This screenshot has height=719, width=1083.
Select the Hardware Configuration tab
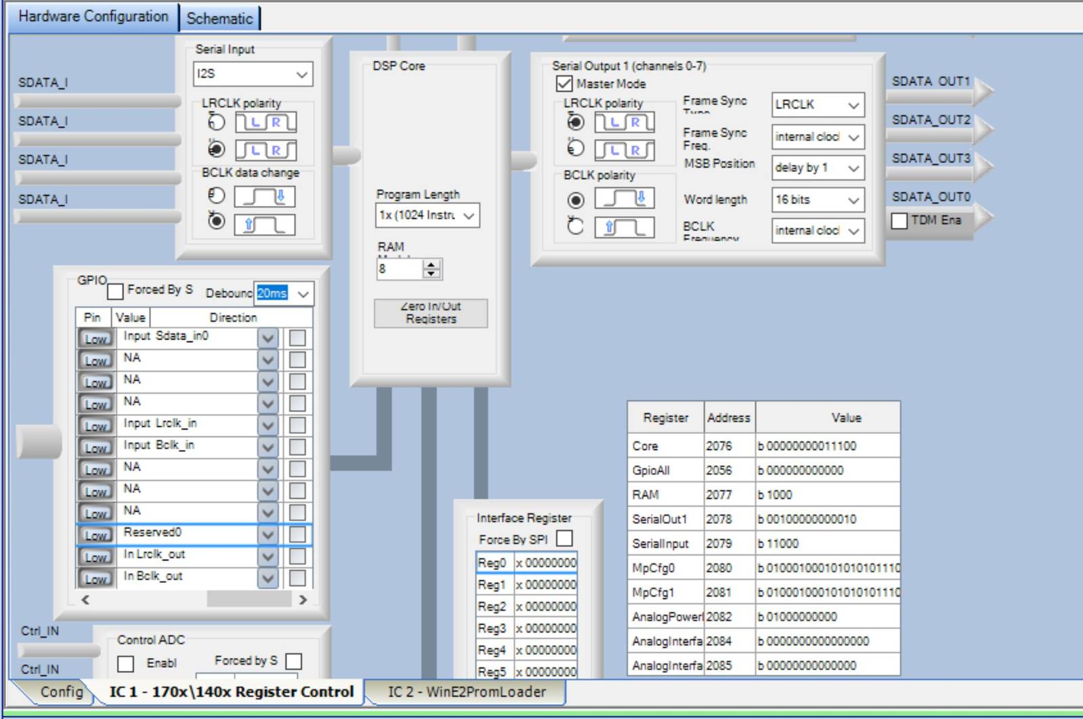[x=93, y=16]
